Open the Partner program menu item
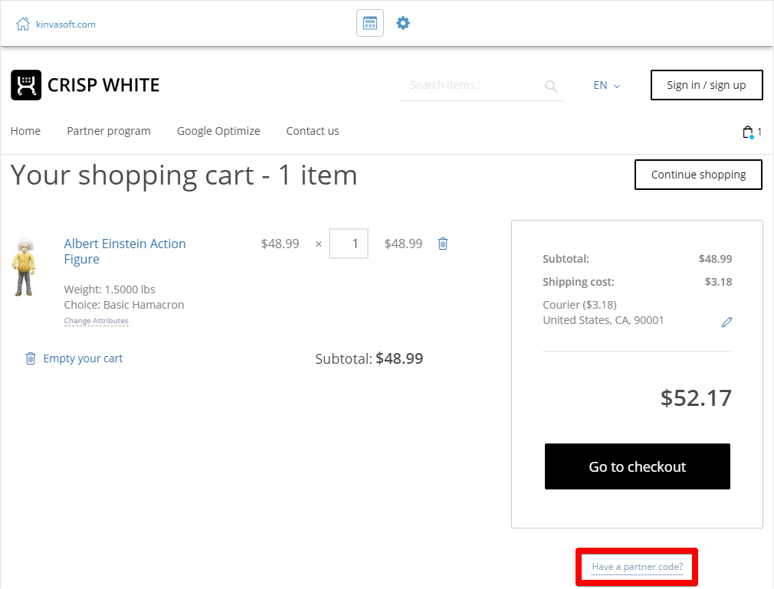The image size is (774, 589). (x=109, y=131)
